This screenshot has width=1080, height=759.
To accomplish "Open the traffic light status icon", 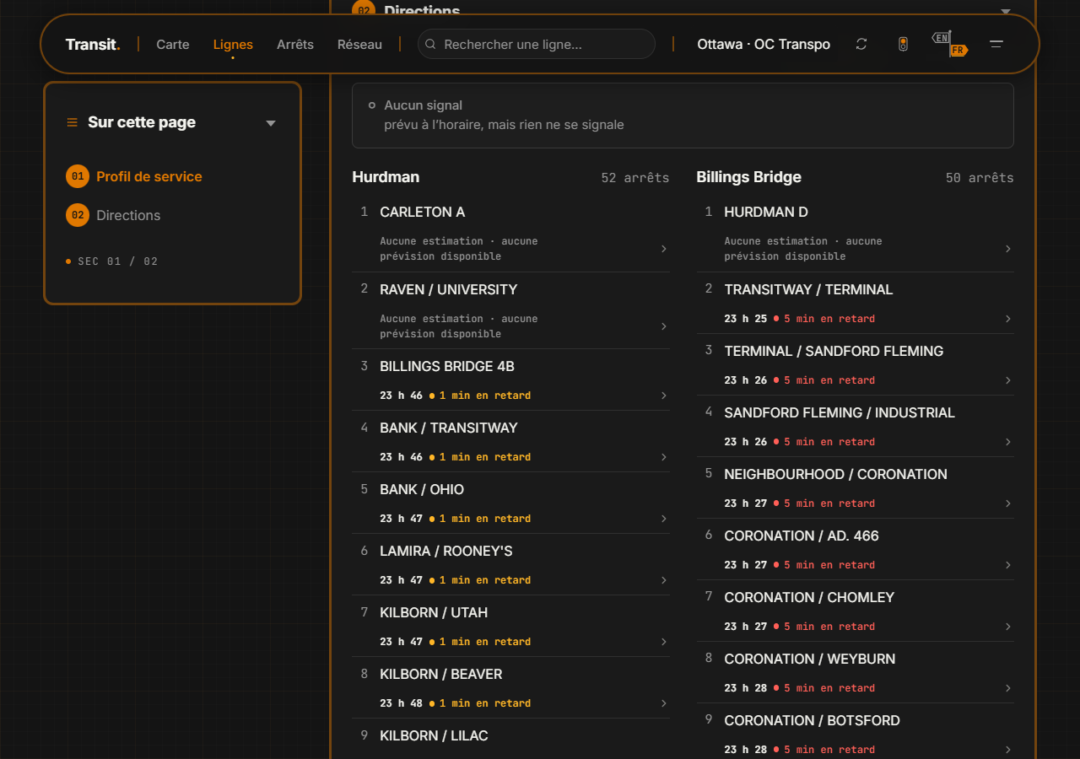I will (x=903, y=44).
